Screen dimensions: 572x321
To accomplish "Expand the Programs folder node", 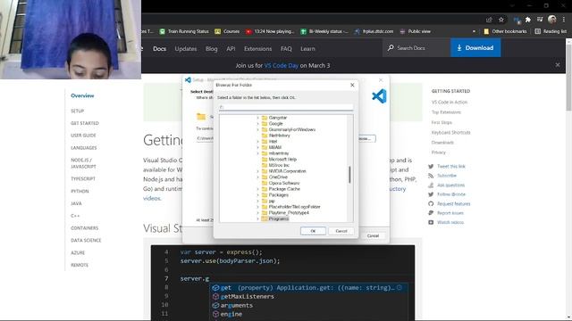I will tap(257, 218).
